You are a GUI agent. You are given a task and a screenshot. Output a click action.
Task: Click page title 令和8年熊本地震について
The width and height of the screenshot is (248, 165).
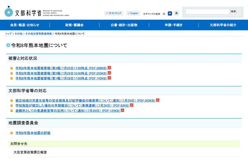pyautogui.click(x=39, y=45)
